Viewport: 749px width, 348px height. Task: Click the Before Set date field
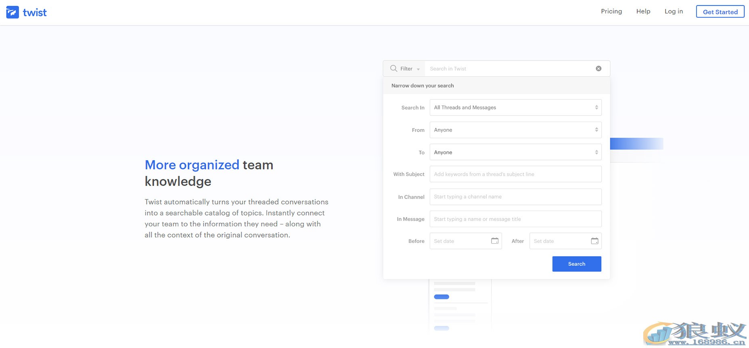coord(466,241)
